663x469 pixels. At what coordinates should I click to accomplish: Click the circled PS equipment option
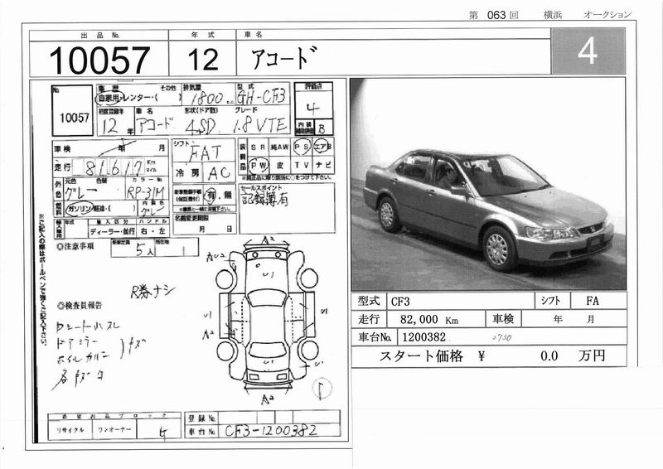[x=302, y=147]
